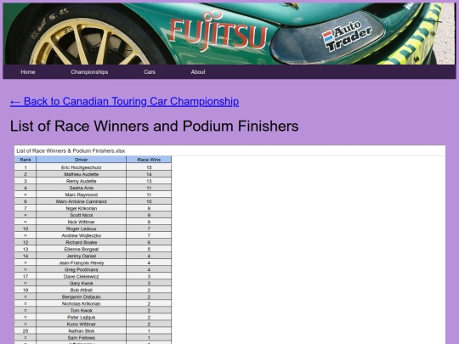The width and height of the screenshot is (459, 344).
Task: Select the Nathan Blok cell
Action: click(81, 331)
